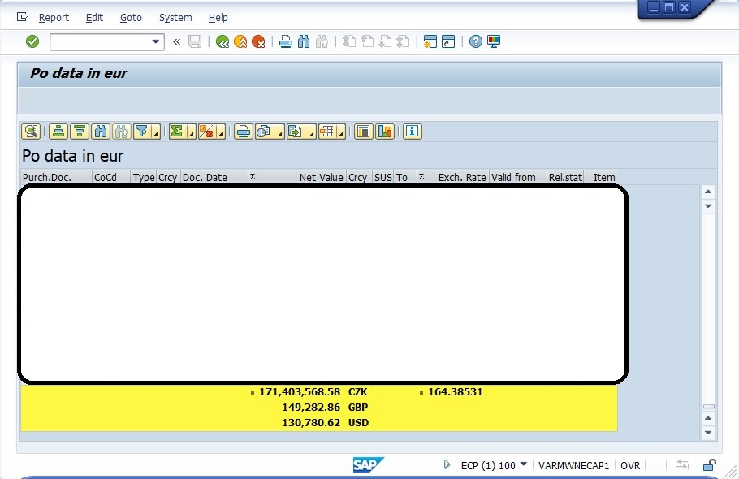Click the blue Information icon

[x=413, y=132]
